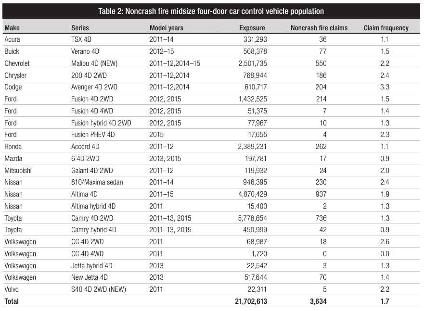
Task: Select the Noncrash fire claims header
Action: tap(319, 28)
